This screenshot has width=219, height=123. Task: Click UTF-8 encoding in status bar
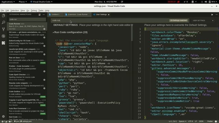[x=191, y=122]
